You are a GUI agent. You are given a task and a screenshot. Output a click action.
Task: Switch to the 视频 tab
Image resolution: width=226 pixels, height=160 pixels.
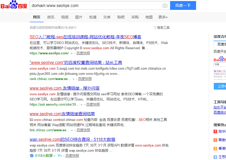tap(65, 17)
